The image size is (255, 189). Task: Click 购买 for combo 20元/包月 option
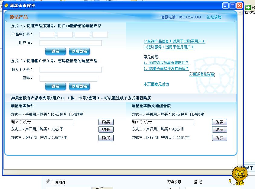[x=220, y=122]
